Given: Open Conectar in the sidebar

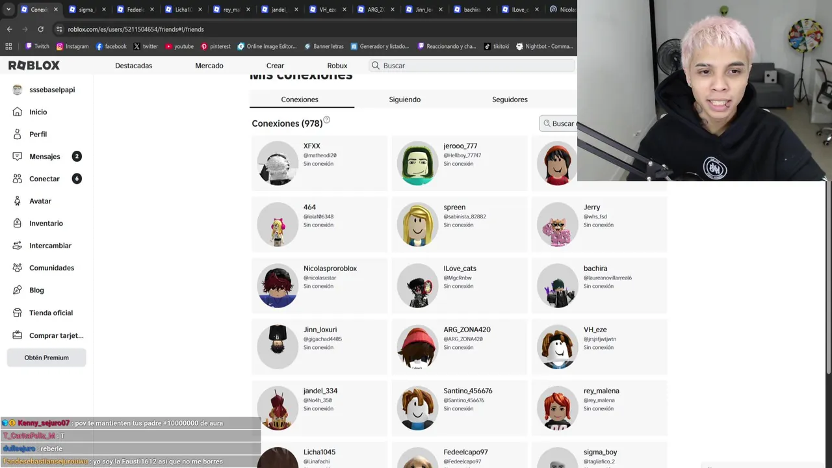Looking at the screenshot, I should [44, 179].
